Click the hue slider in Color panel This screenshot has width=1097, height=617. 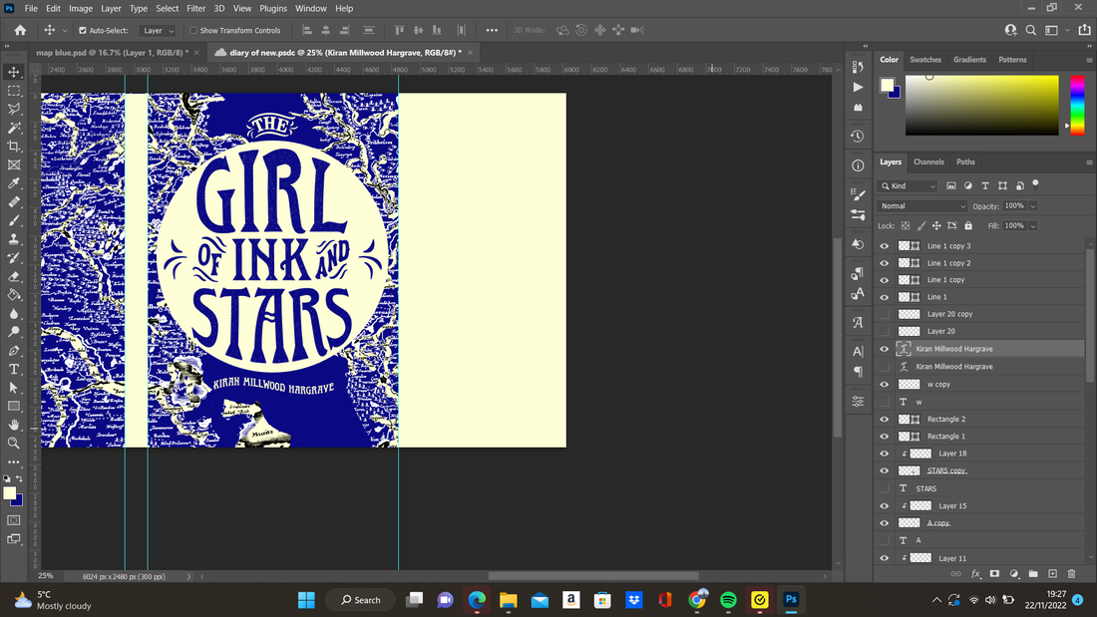pos(1077,105)
